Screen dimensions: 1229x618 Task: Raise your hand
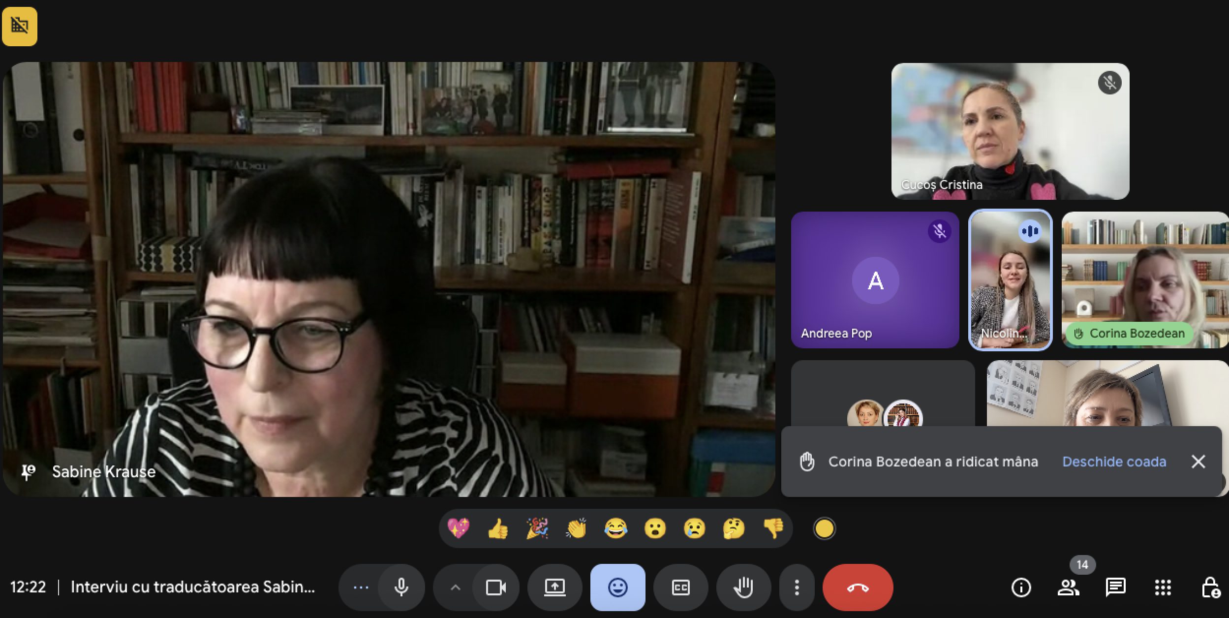point(743,587)
